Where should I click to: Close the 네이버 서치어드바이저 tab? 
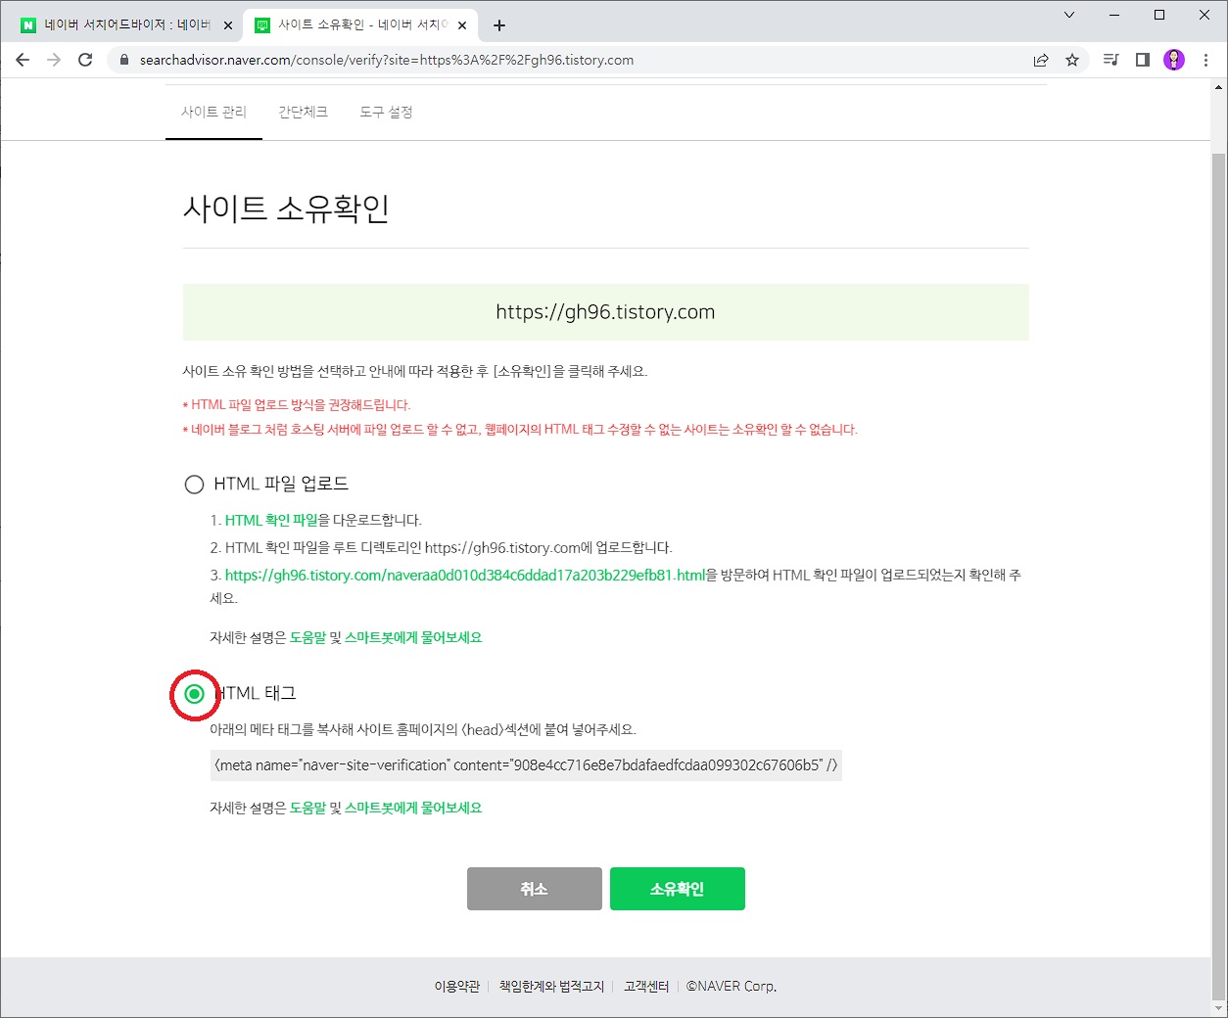[228, 25]
